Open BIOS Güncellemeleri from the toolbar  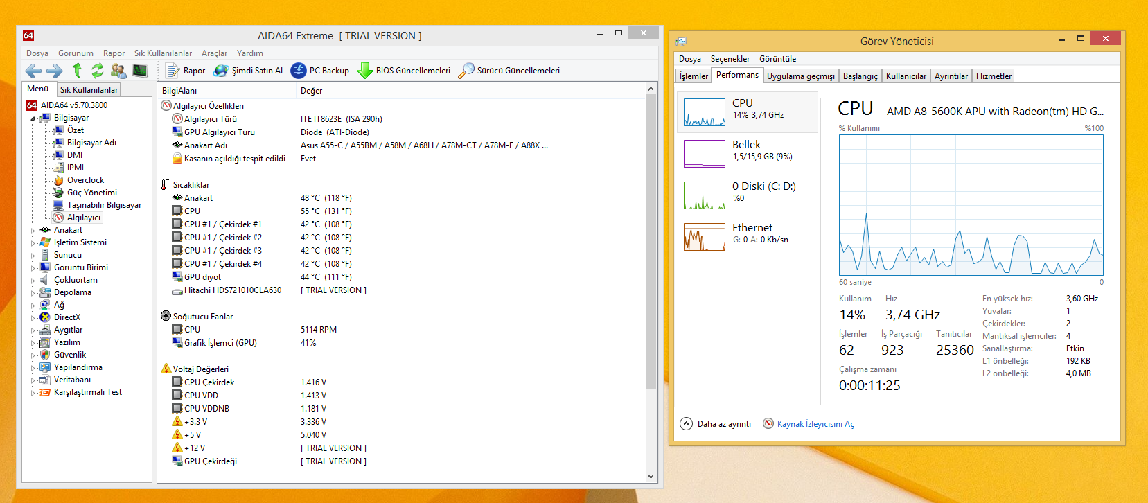365,71
